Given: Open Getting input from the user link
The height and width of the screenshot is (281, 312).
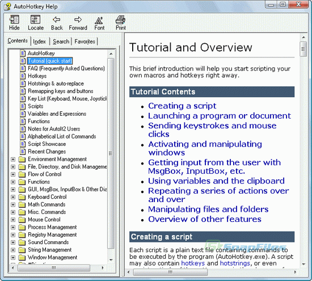Looking at the screenshot, I should 214,167.
